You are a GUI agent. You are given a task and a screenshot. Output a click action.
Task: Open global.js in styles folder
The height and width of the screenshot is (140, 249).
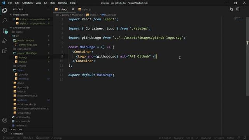tap(23, 74)
